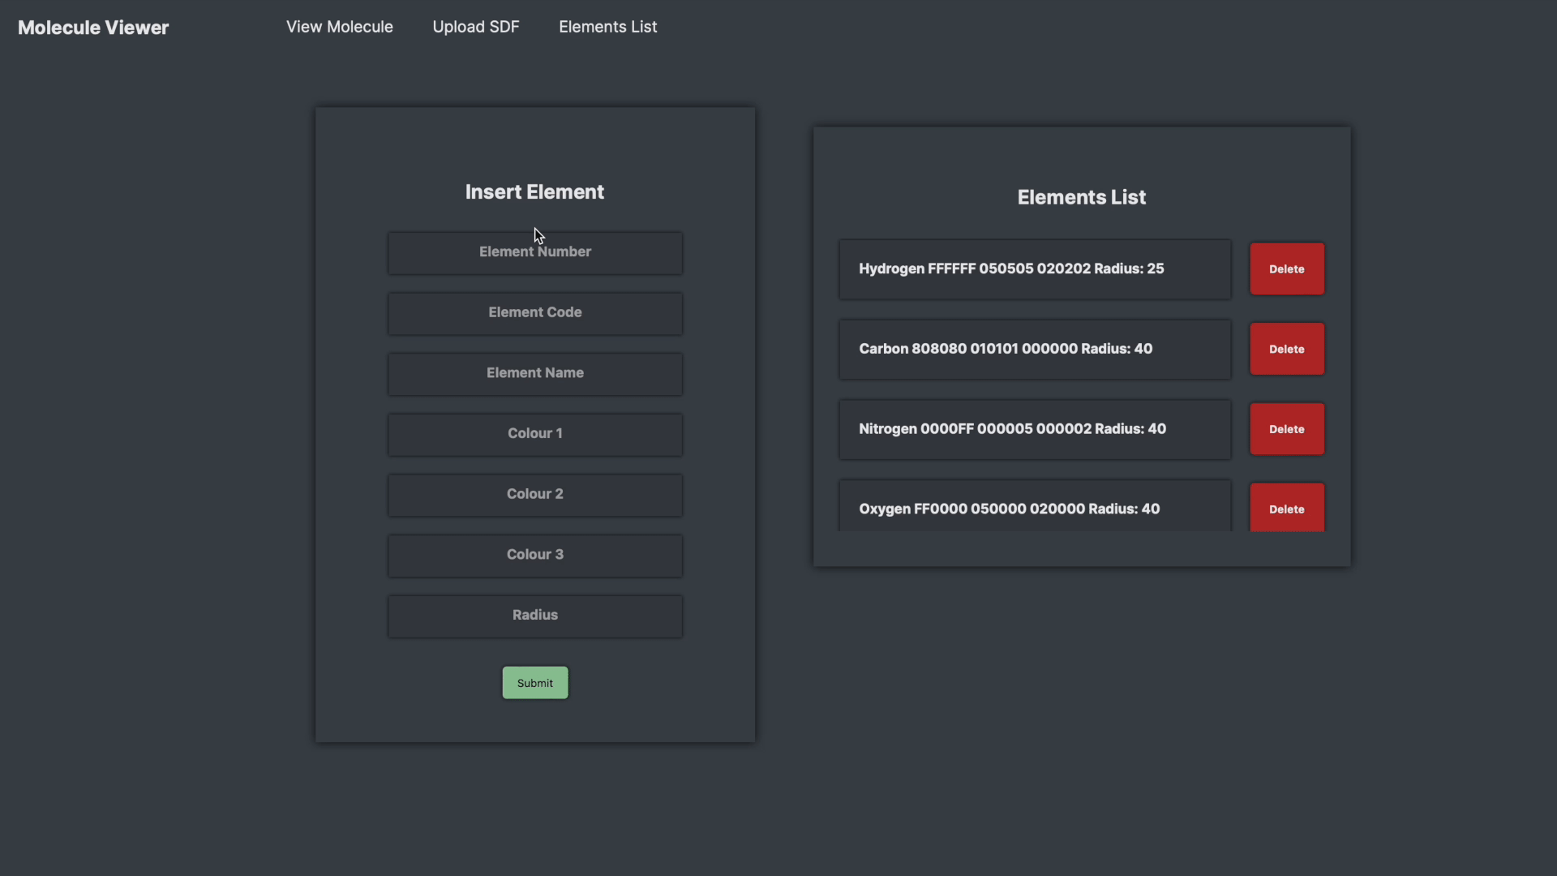This screenshot has height=876, width=1557.
Task: Submit the Insert Element form
Action: (x=535, y=683)
